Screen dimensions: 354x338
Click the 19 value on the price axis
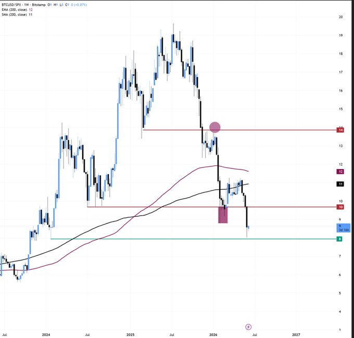point(340,35)
